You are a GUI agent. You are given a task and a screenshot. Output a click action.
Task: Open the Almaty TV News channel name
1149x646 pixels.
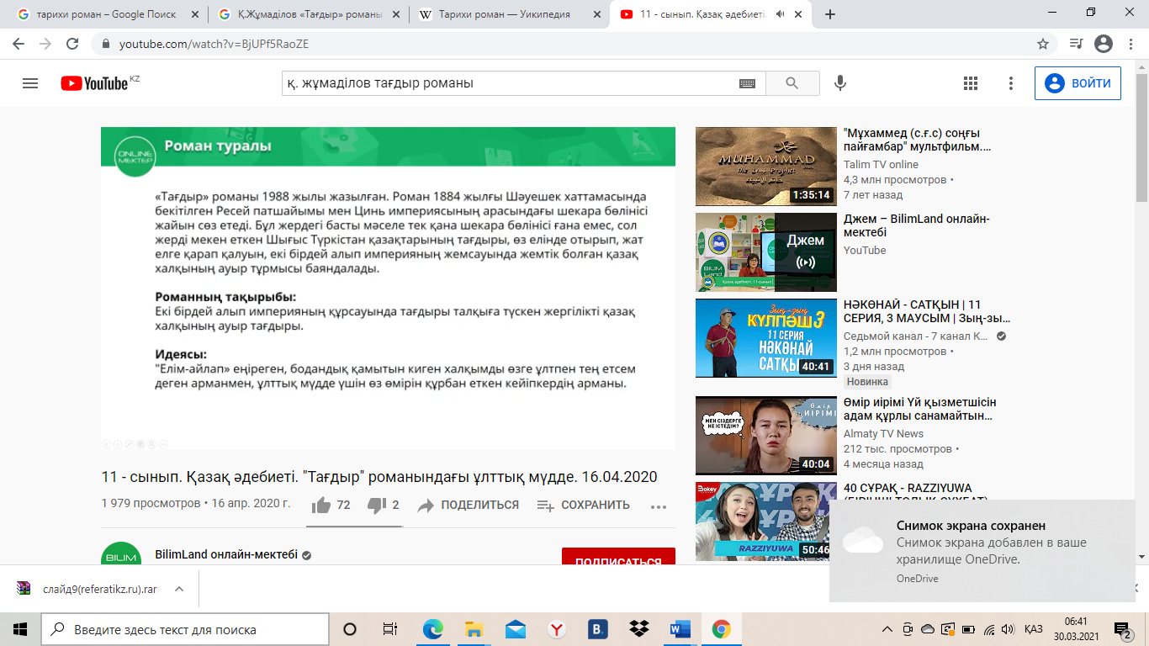point(883,434)
